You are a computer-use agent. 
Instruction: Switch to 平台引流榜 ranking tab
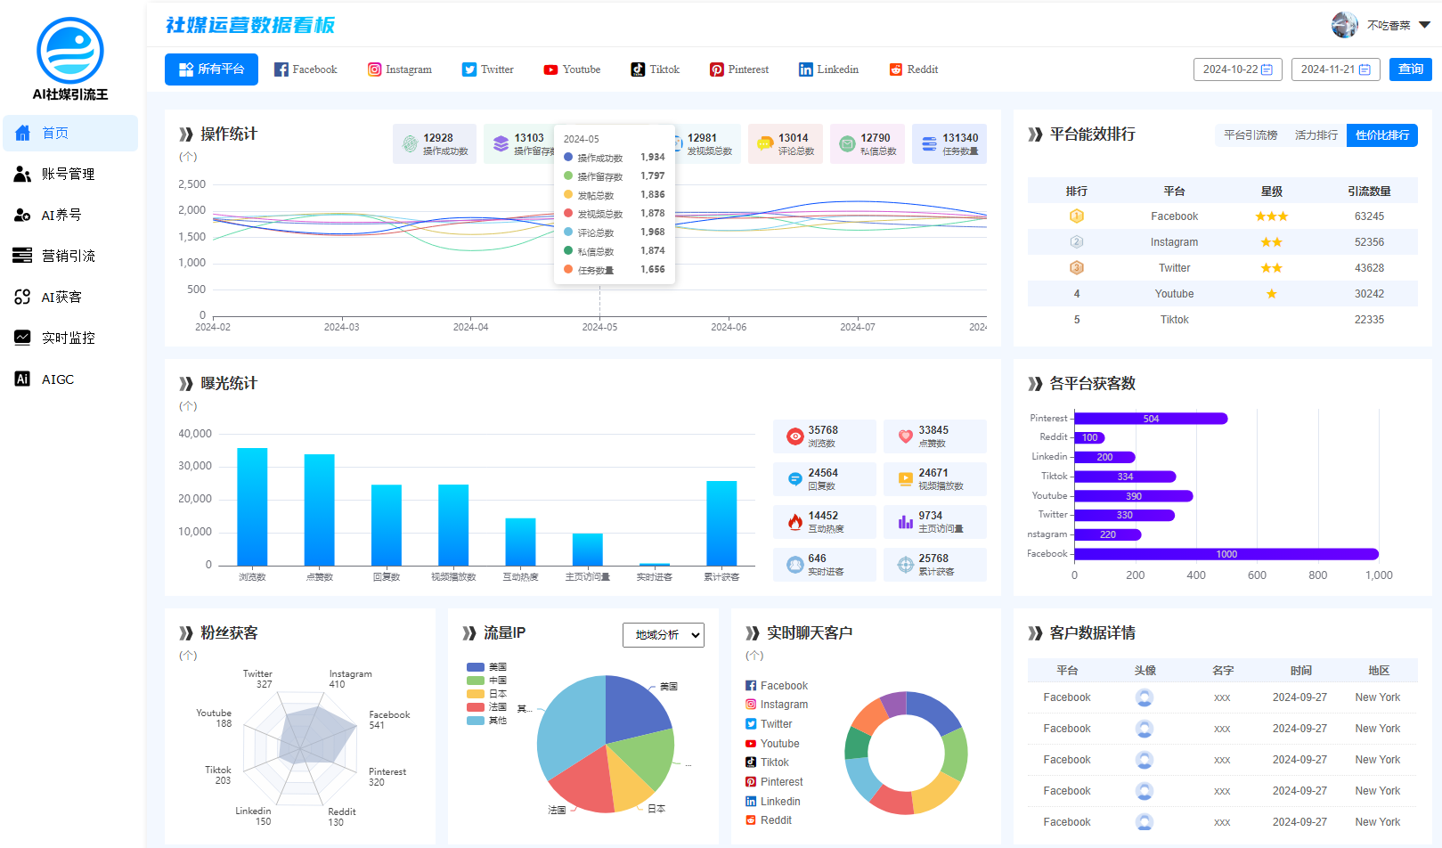(x=1251, y=135)
